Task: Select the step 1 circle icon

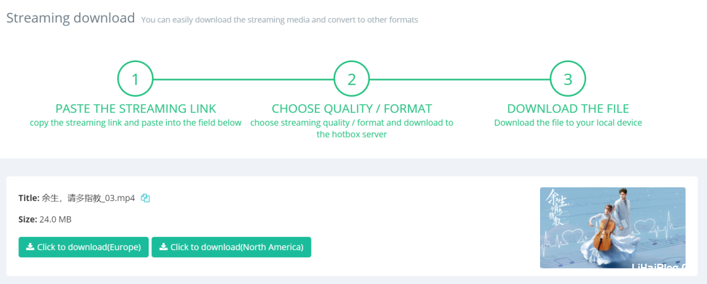Action: 136,79
